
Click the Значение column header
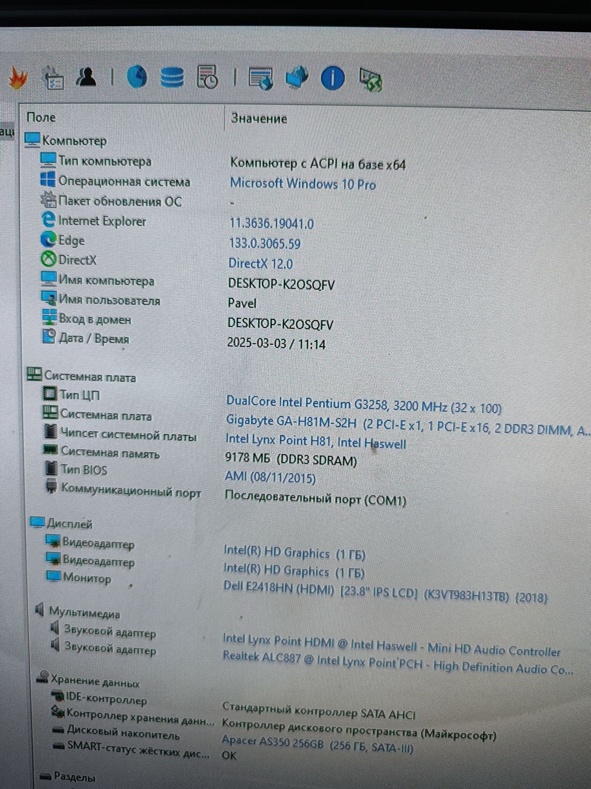click(x=259, y=118)
